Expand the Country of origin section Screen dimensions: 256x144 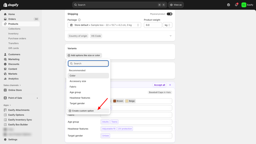click(170, 36)
